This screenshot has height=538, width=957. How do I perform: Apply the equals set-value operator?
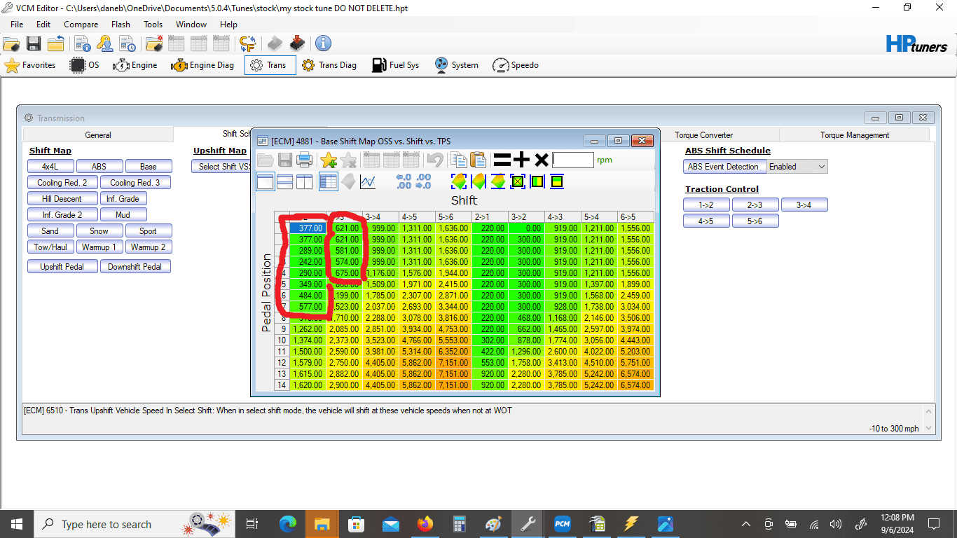pos(502,160)
